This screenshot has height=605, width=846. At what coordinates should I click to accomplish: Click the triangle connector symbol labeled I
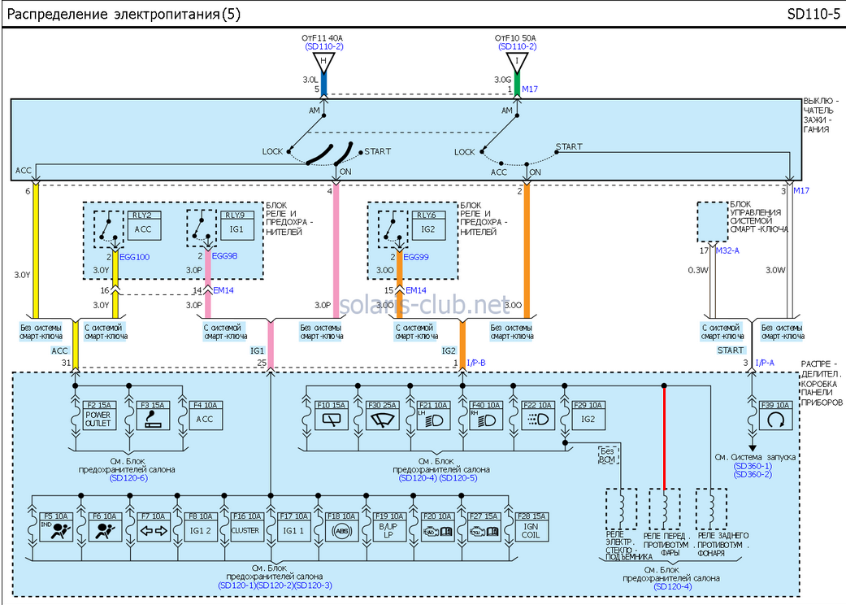point(516,63)
